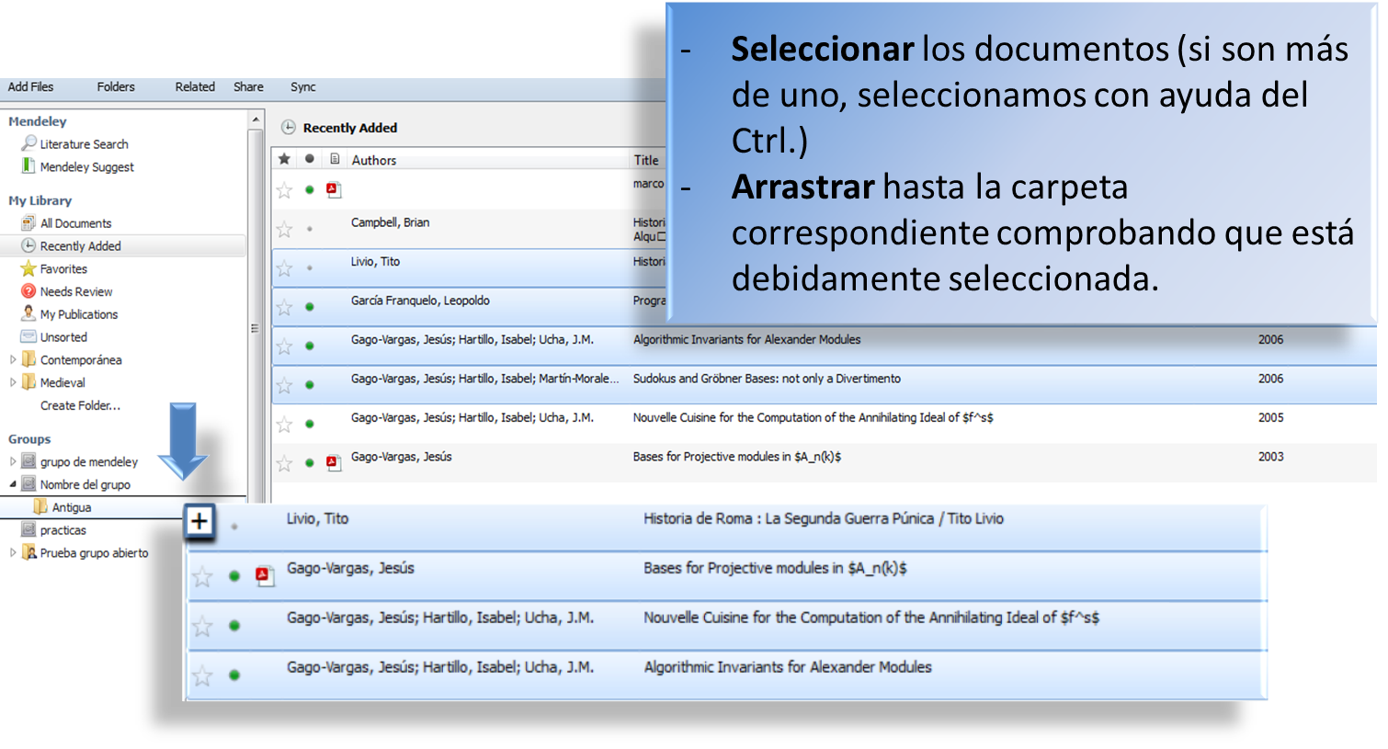Open My Publications via its person icon
This screenshot has height=749, width=1388.
click(x=28, y=313)
